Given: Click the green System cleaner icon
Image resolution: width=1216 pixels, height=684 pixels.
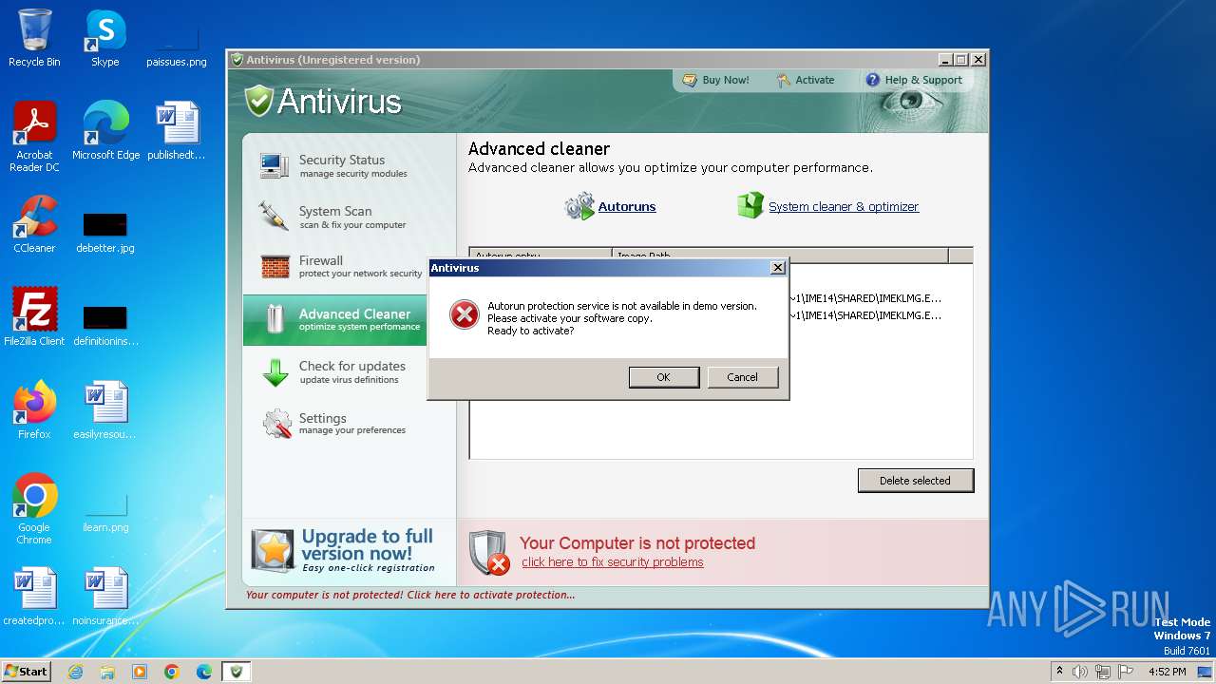Looking at the screenshot, I should pos(750,205).
